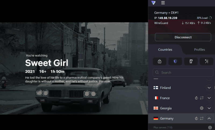Viewport: 215px width, 130px height.
Task: Select the Georgia country row
Action: pyautogui.click(x=182, y=108)
